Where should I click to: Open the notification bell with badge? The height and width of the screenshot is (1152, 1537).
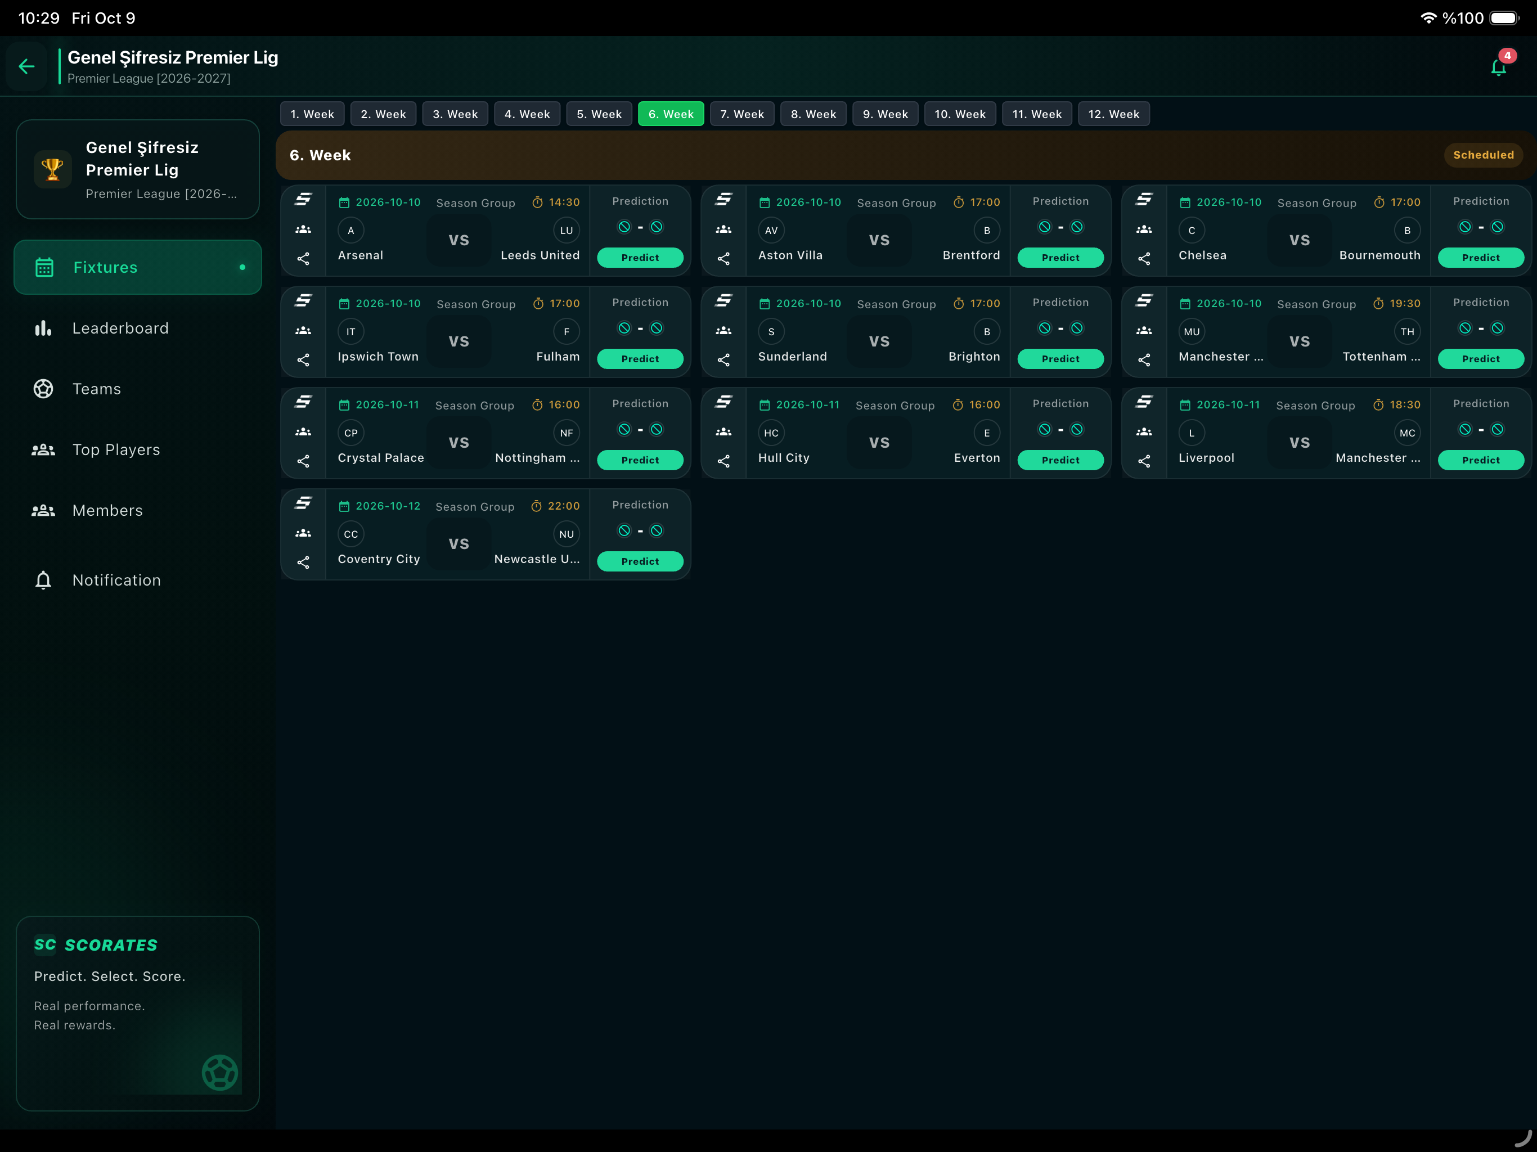pos(1499,67)
